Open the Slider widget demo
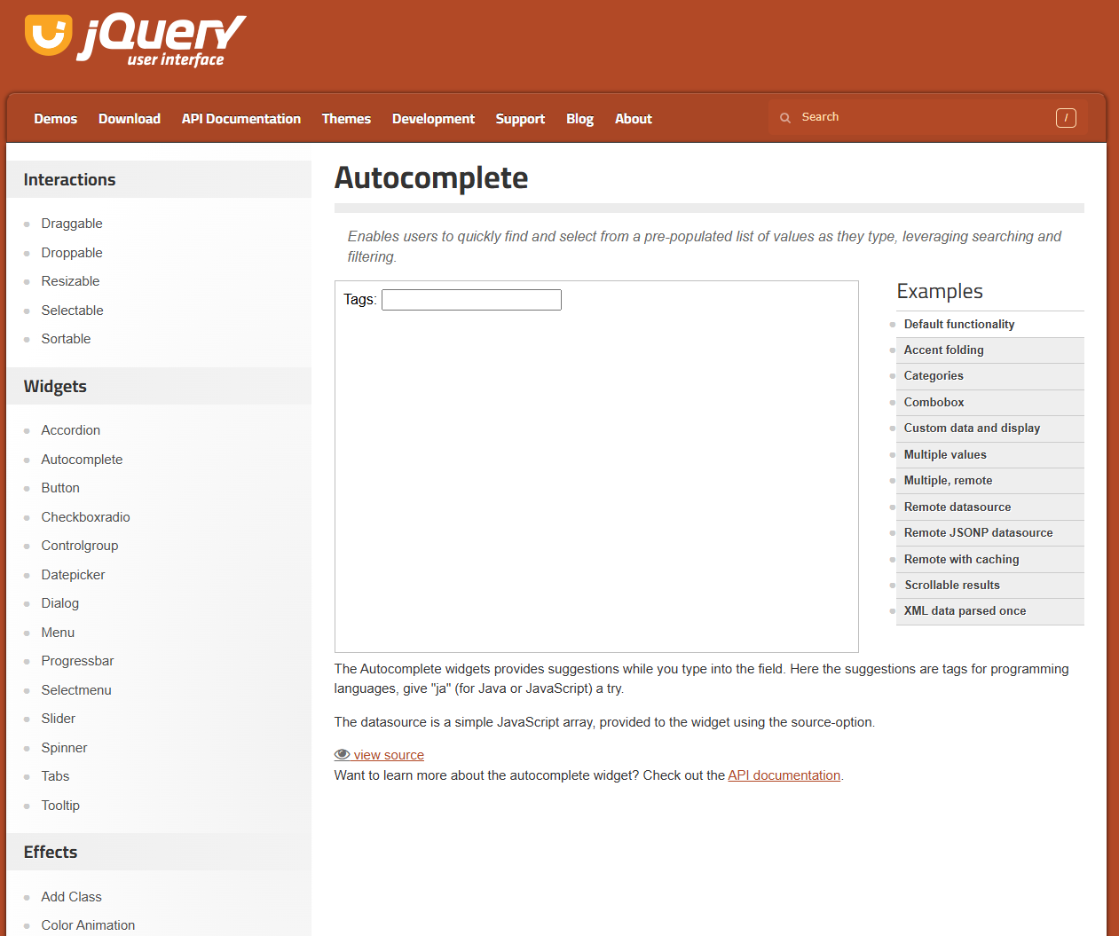Viewport: 1119px width, 936px height. [x=58, y=719]
